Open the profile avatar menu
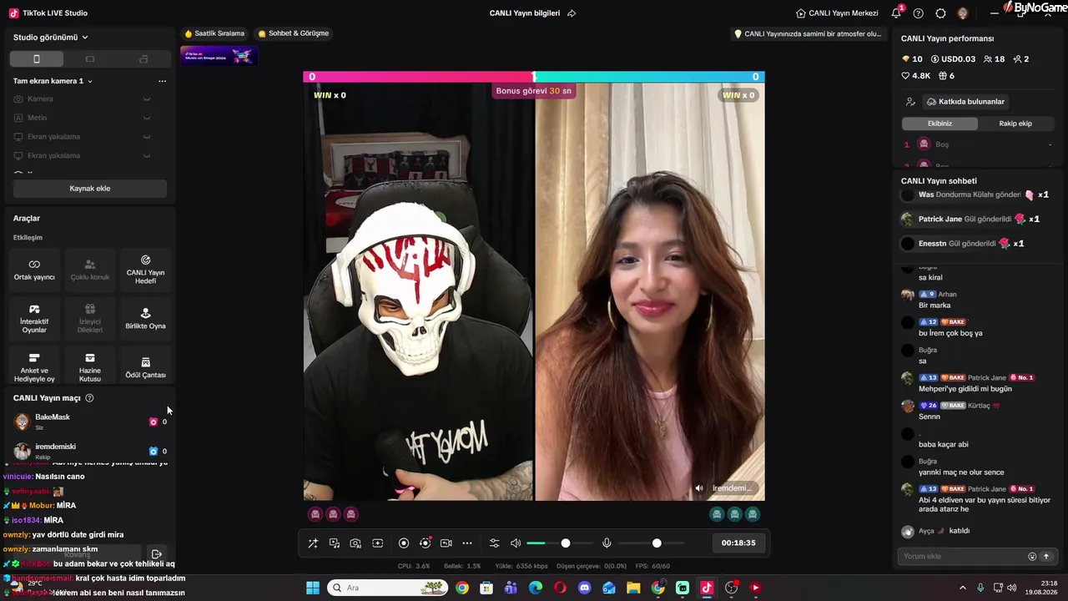 pos(963,13)
